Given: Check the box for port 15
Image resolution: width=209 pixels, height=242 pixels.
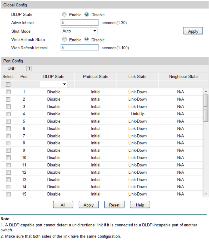Looking at the screenshot, I should pyautogui.click(x=8, y=194).
